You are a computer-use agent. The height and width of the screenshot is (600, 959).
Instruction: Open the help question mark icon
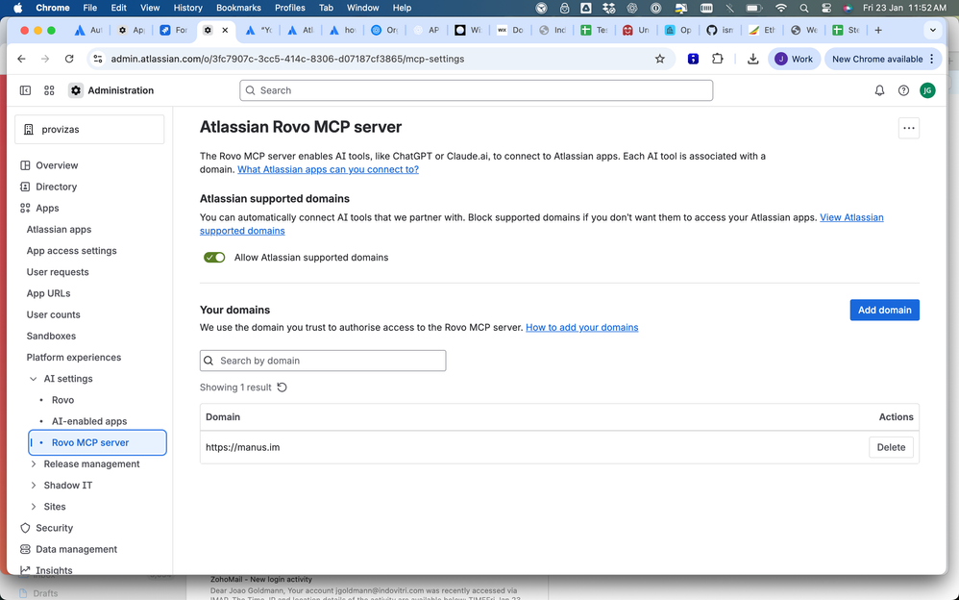click(903, 90)
